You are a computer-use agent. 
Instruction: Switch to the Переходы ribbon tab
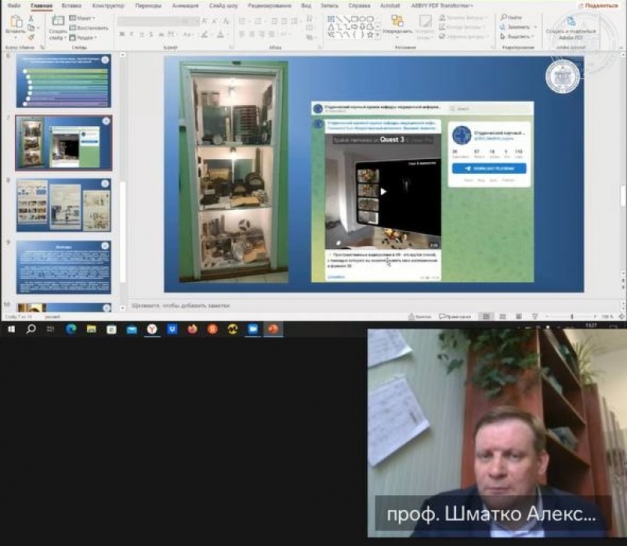(148, 5)
